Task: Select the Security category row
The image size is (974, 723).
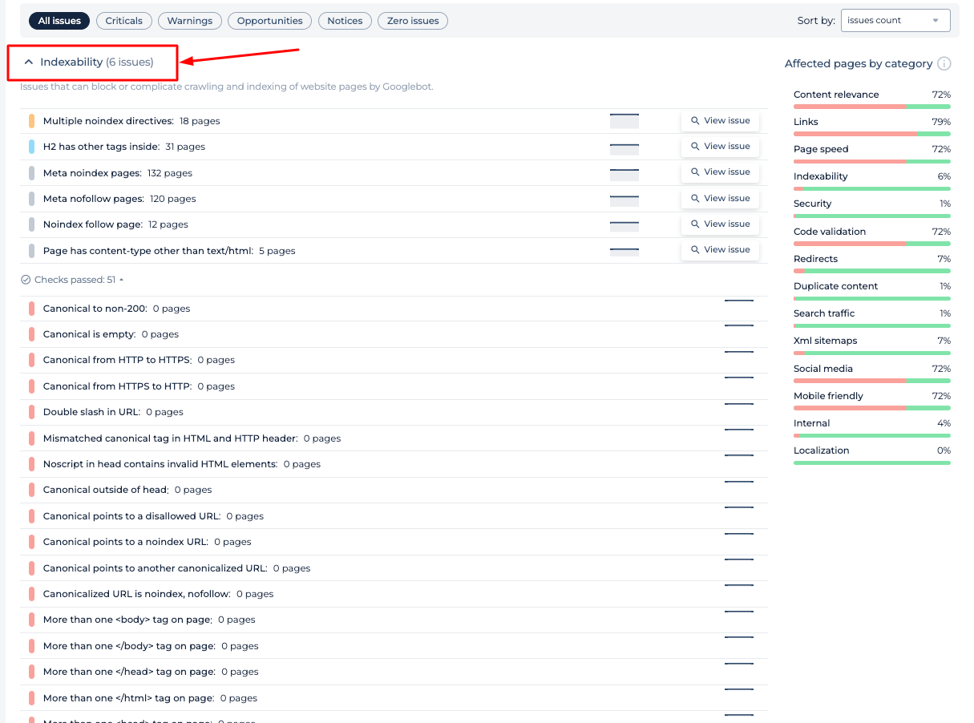Action: tap(872, 208)
